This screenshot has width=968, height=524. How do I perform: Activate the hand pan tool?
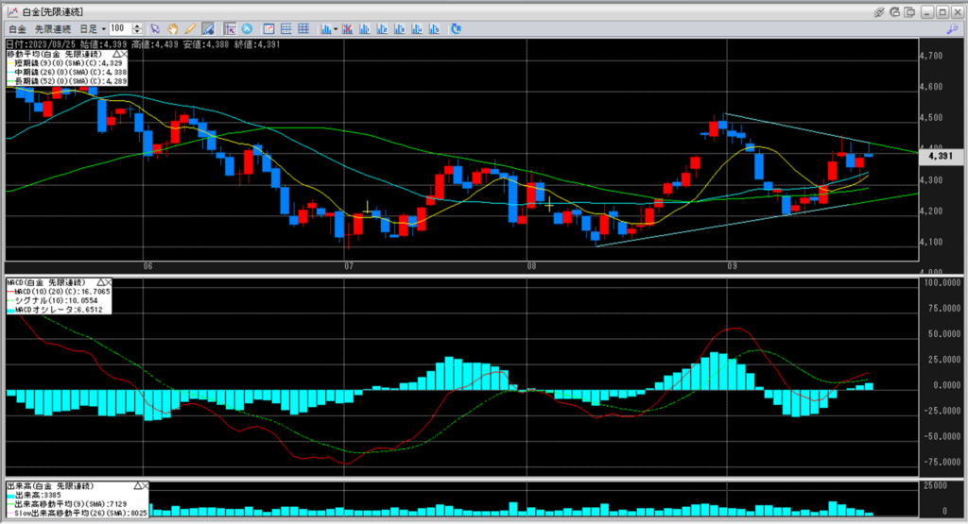[172, 29]
